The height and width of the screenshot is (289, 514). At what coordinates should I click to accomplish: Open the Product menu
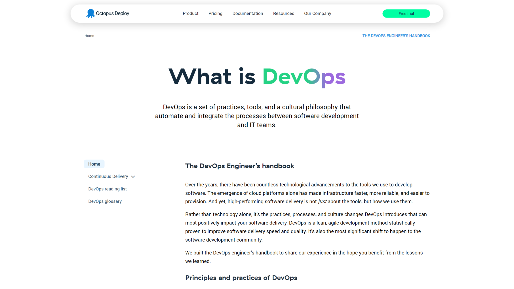[190, 13]
